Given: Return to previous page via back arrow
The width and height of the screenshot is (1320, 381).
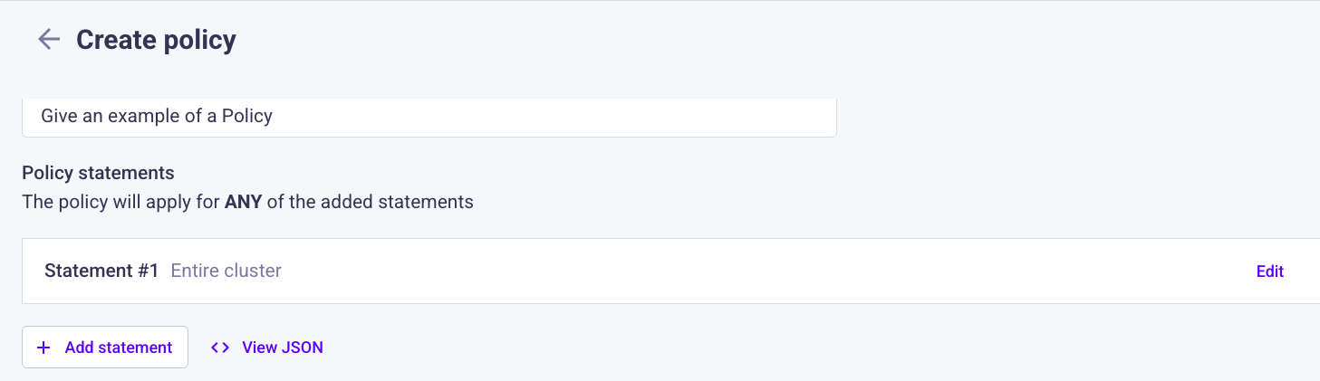Looking at the screenshot, I should (48, 40).
